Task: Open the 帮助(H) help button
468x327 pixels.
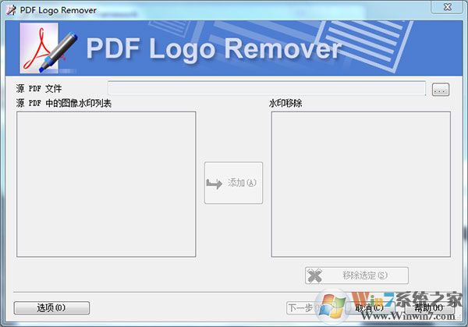Action: [429, 307]
